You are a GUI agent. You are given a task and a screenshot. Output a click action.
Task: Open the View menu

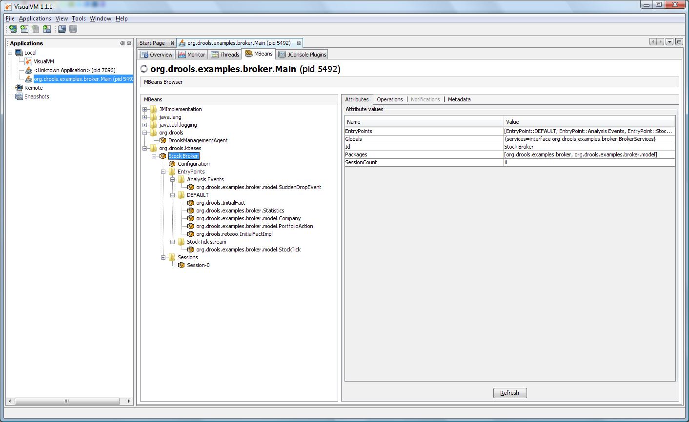(x=61, y=19)
